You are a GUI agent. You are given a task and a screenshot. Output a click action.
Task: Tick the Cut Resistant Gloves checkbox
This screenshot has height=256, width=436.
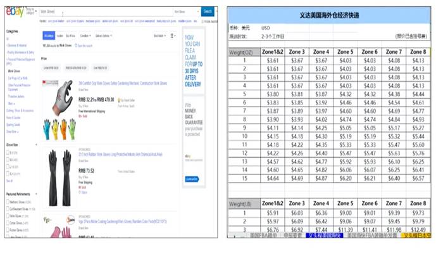pyautogui.click(x=8, y=208)
